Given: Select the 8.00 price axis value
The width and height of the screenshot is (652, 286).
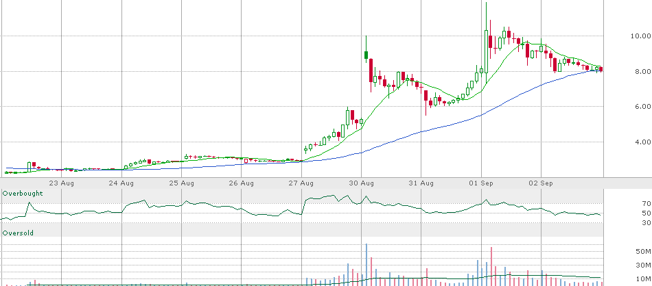Looking at the screenshot, I should (x=642, y=71).
